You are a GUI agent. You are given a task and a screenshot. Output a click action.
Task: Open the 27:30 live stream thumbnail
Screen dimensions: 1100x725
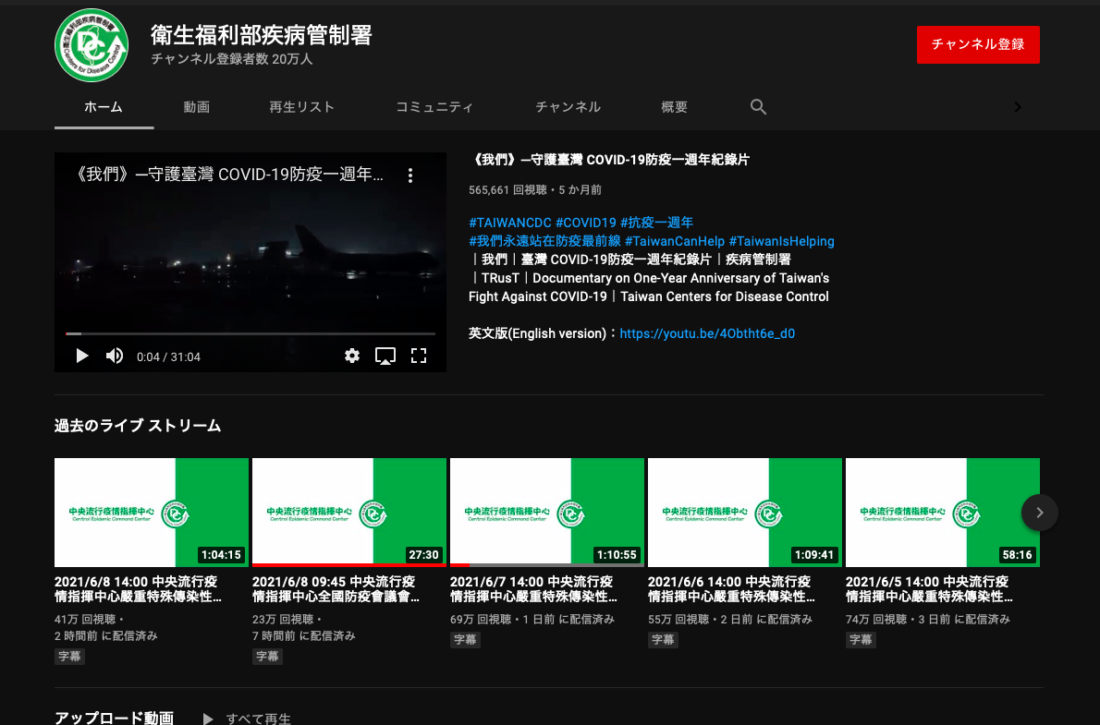(x=349, y=513)
